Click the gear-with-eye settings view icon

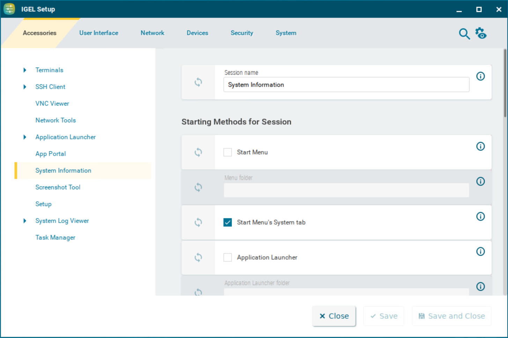point(481,33)
